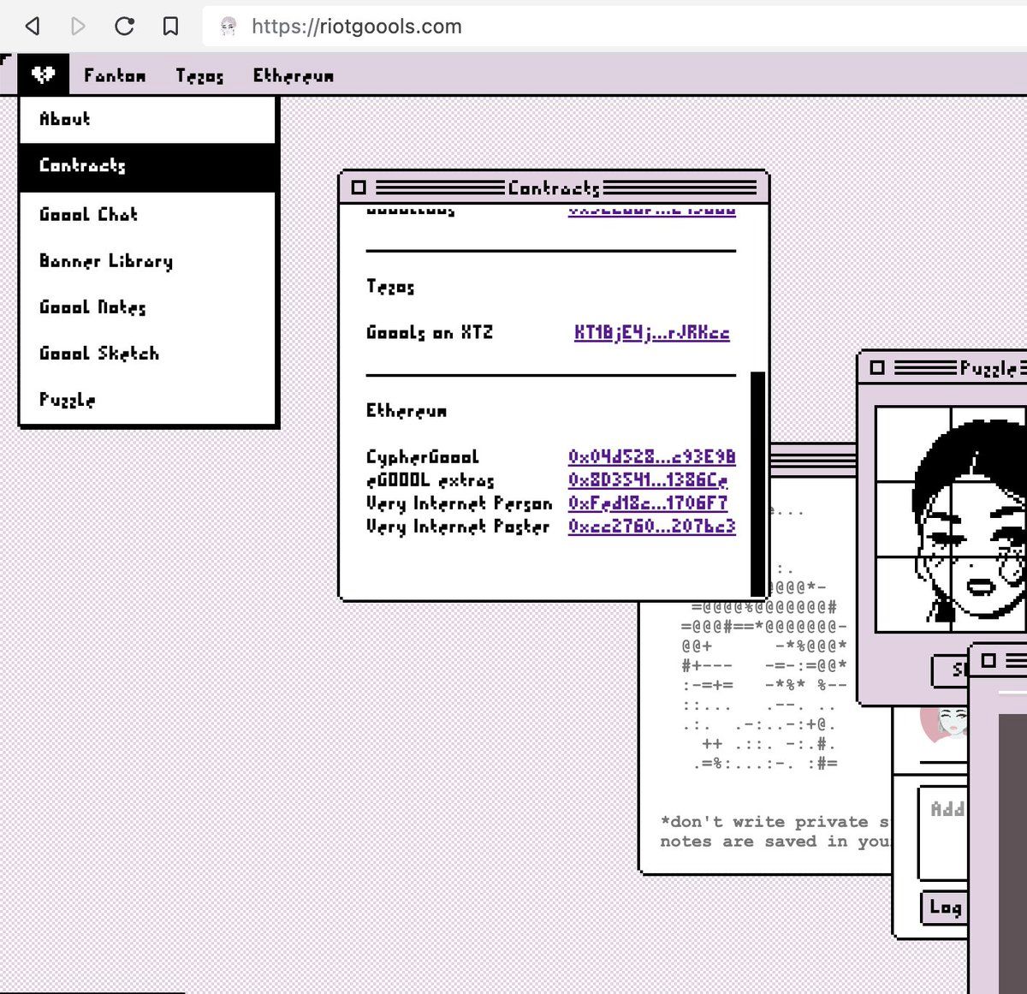Bookmark the page with the bookmark icon
1027x994 pixels.
pos(171,27)
